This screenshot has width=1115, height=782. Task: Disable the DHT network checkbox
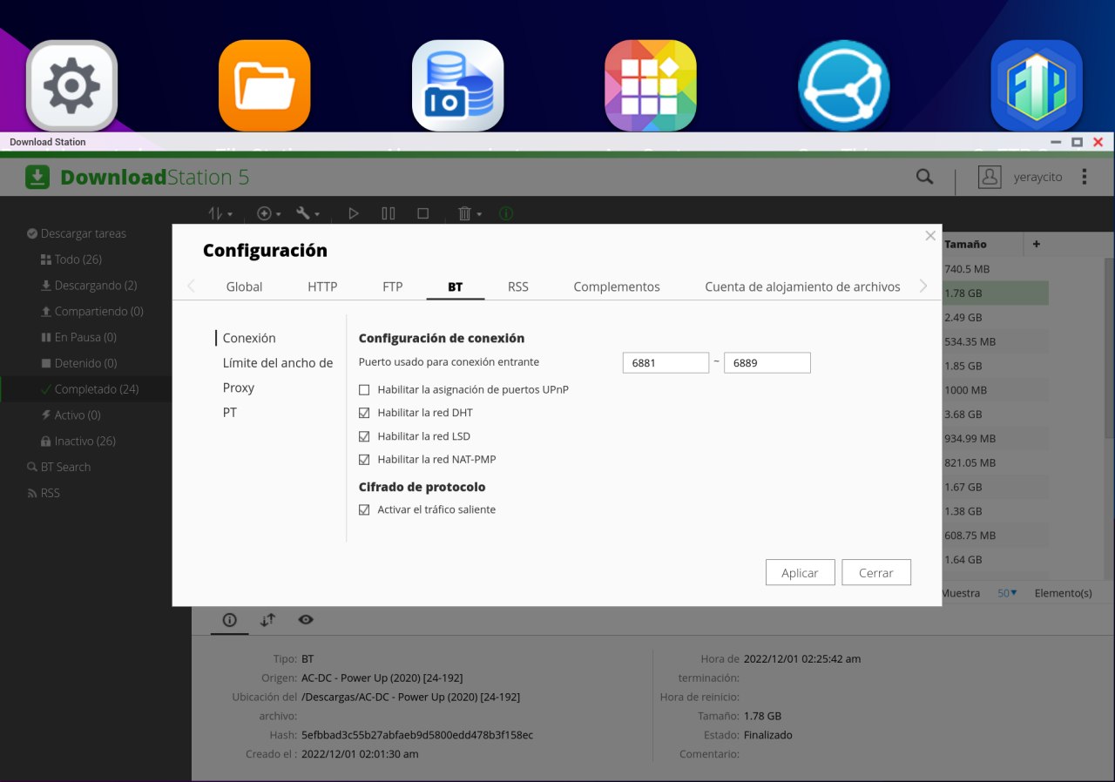[x=364, y=413]
